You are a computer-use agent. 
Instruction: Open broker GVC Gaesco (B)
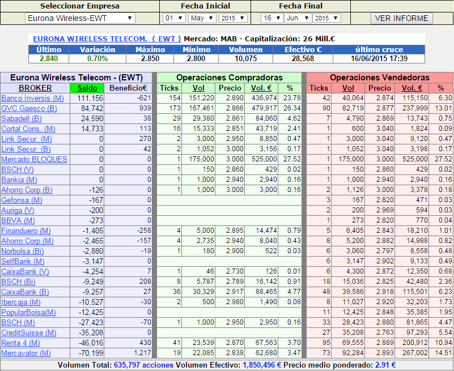29,108
